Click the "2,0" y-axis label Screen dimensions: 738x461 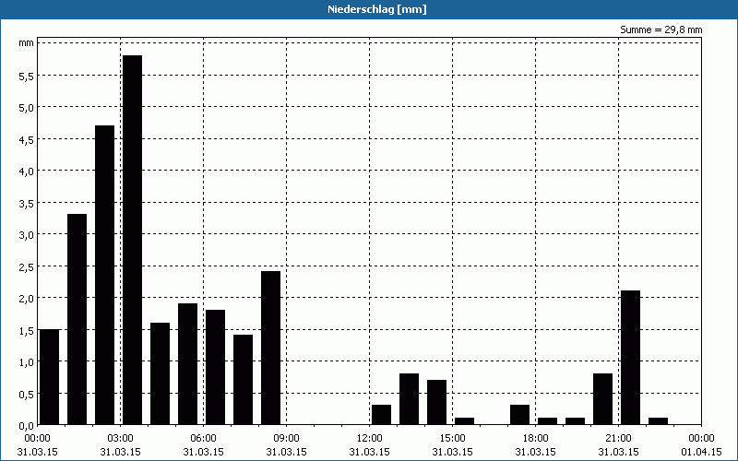coord(26,298)
